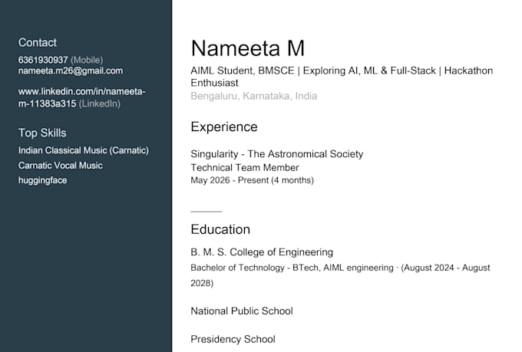
Task: Click the Bachelor of Technology degree line
Action: (341, 275)
